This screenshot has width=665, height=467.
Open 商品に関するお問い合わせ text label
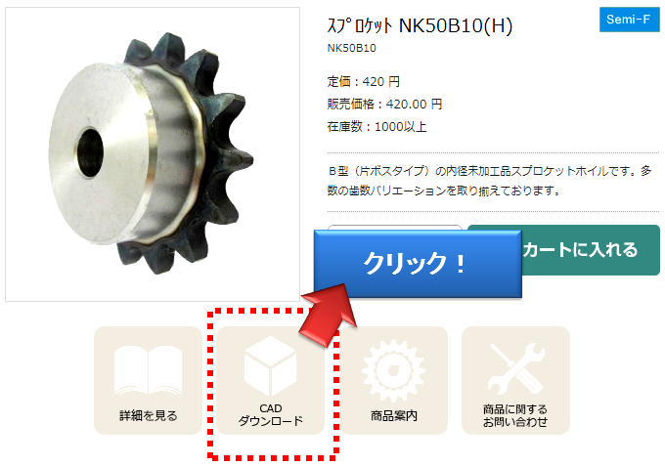click(x=515, y=415)
